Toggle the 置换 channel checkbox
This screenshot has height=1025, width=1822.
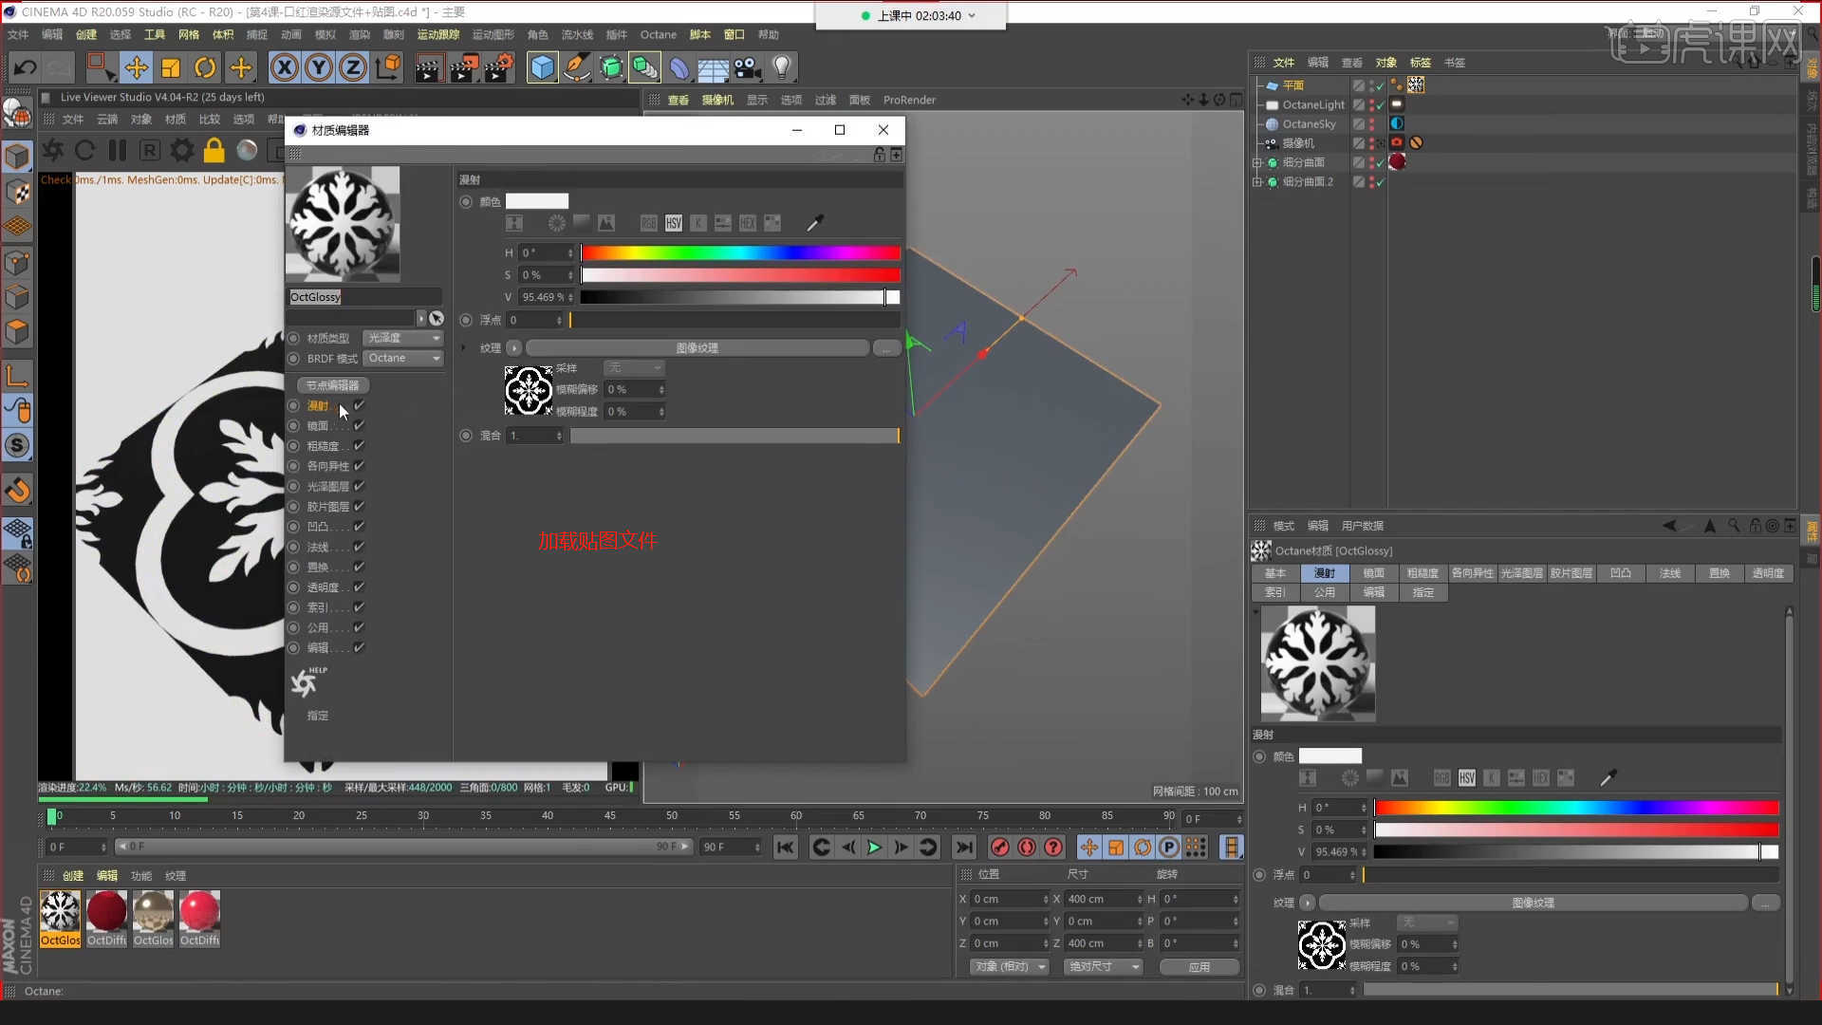point(360,567)
